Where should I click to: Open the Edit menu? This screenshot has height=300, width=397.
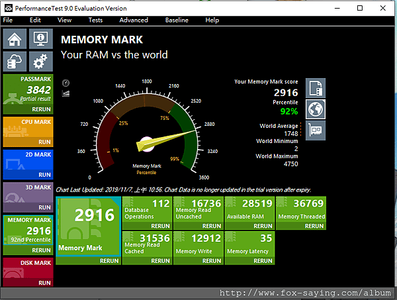35,21
